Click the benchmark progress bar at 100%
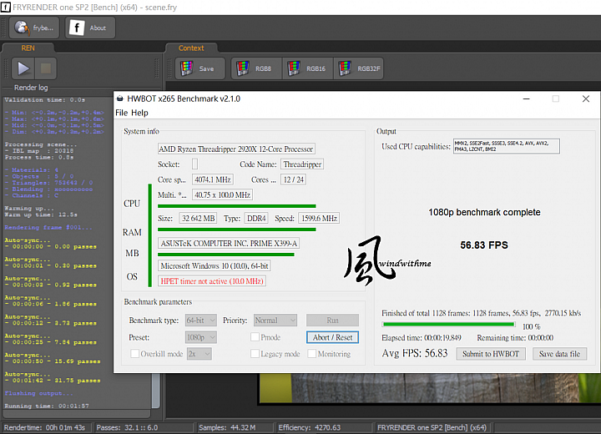This screenshot has width=601, height=434. (x=449, y=325)
